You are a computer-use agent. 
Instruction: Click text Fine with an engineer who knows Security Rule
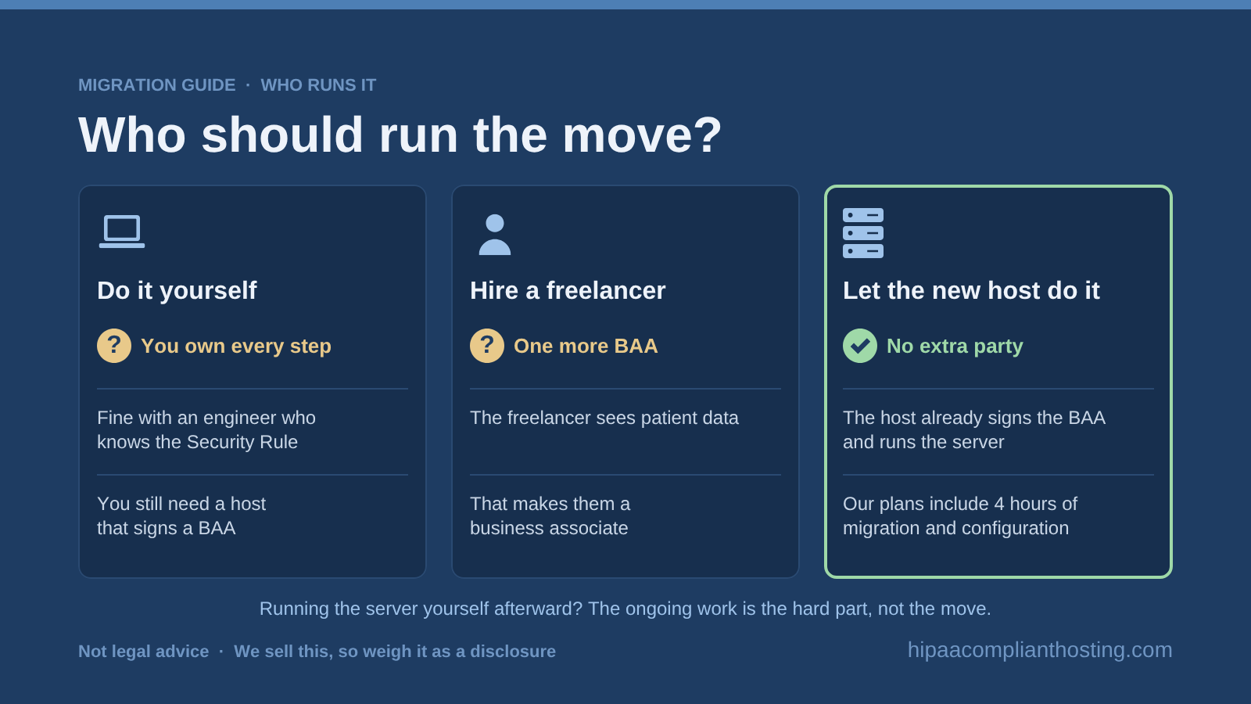pos(206,430)
